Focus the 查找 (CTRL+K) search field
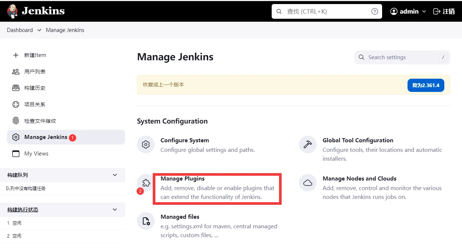The height and width of the screenshot is (250, 462). (x=327, y=11)
